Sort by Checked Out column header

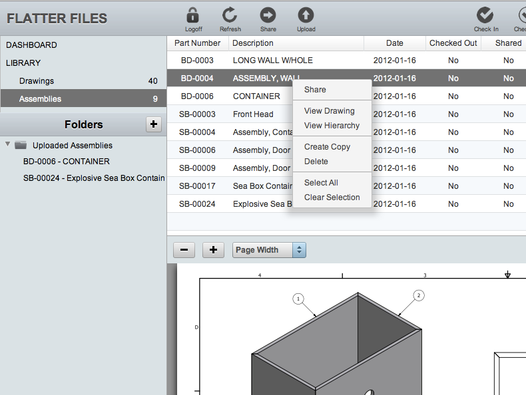[453, 43]
